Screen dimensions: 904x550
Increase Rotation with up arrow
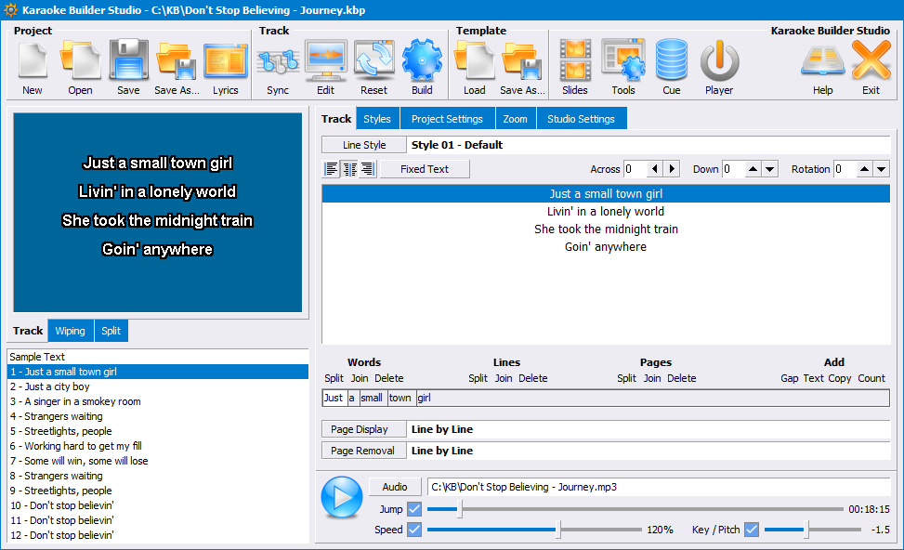pyautogui.click(x=864, y=169)
